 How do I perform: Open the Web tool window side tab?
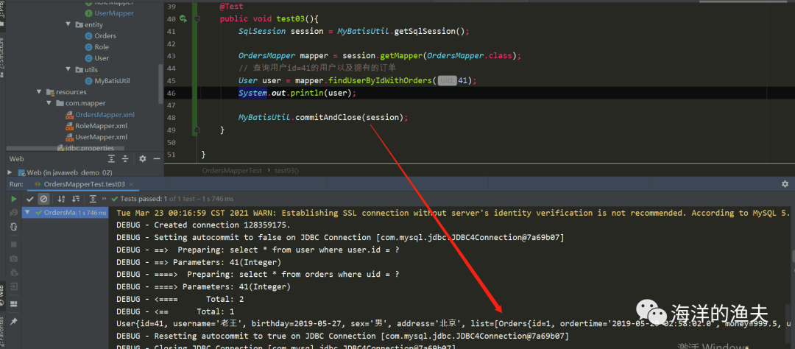click(x=2, y=295)
